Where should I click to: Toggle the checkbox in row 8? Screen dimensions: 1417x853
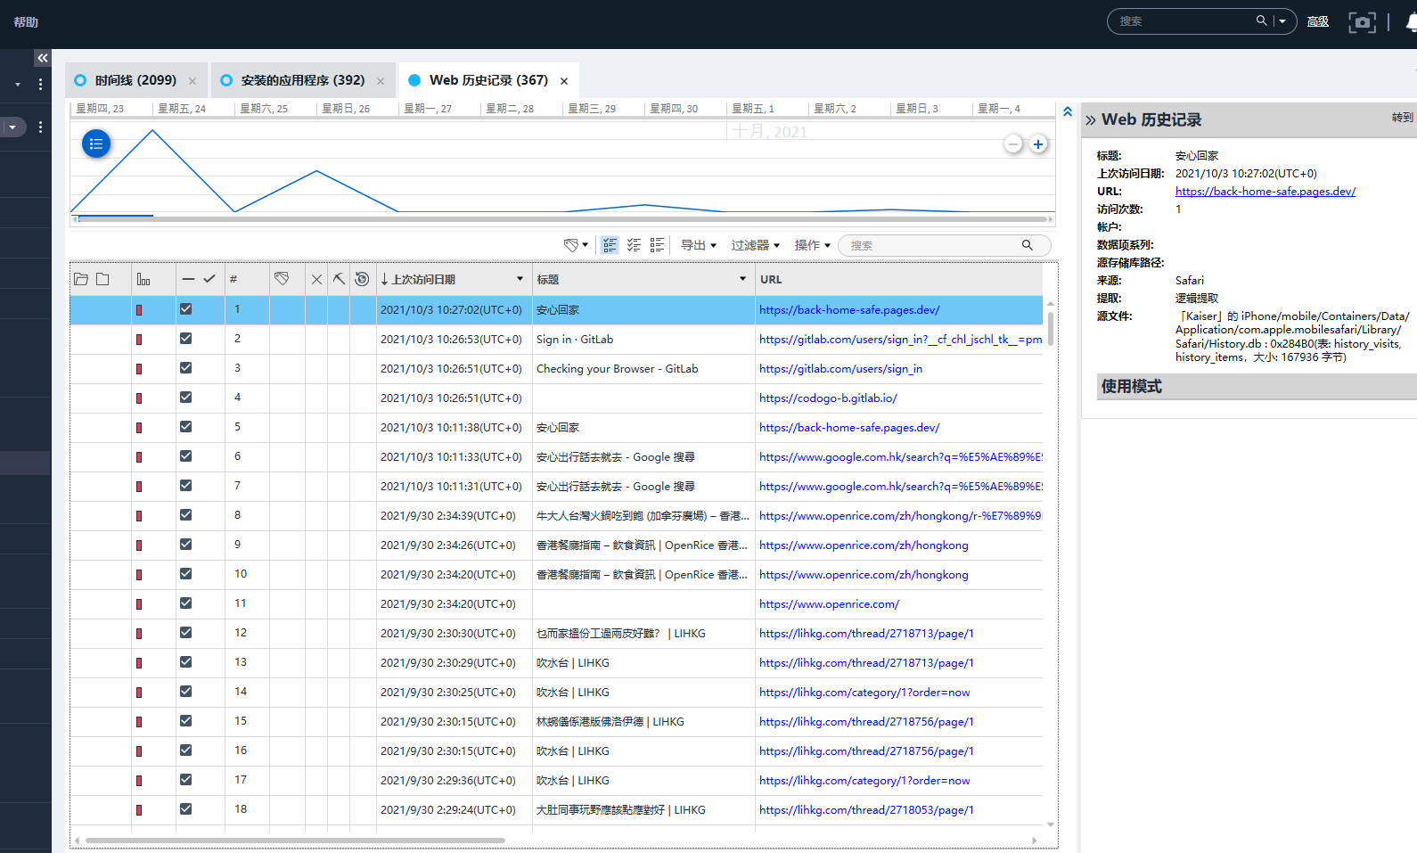(185, 515)
